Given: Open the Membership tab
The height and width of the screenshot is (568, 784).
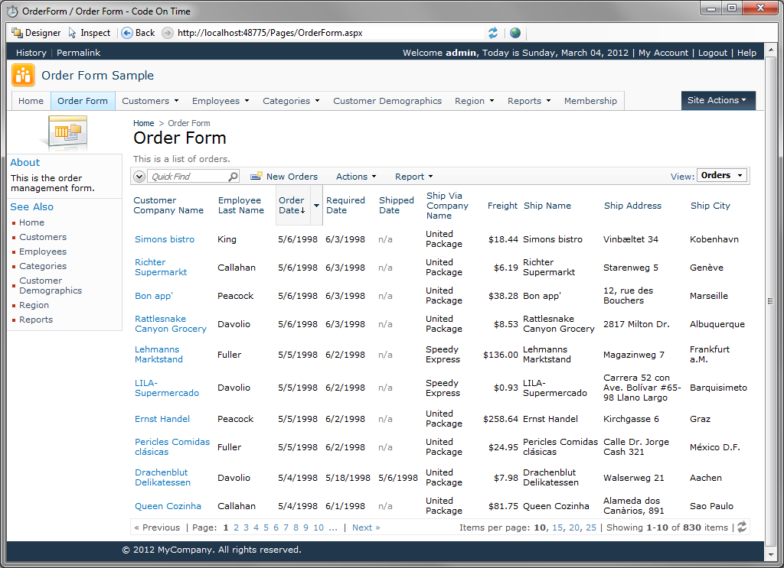Looking at the screenshot, I should click(590, 101).
